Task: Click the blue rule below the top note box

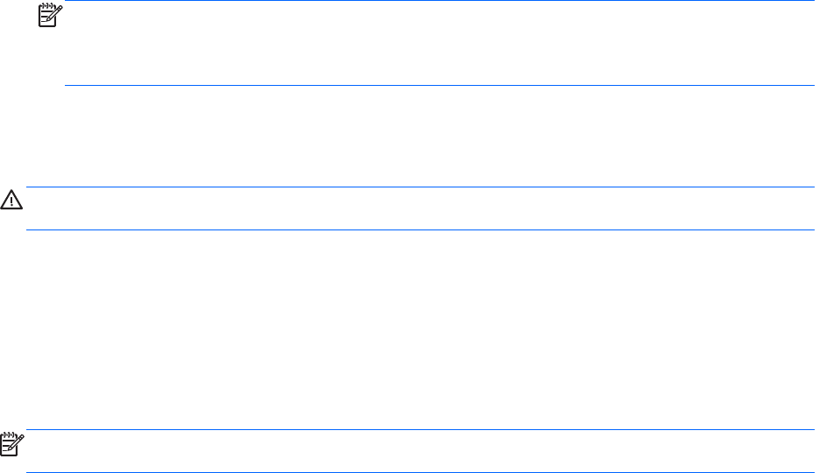Action: (438, 85)
